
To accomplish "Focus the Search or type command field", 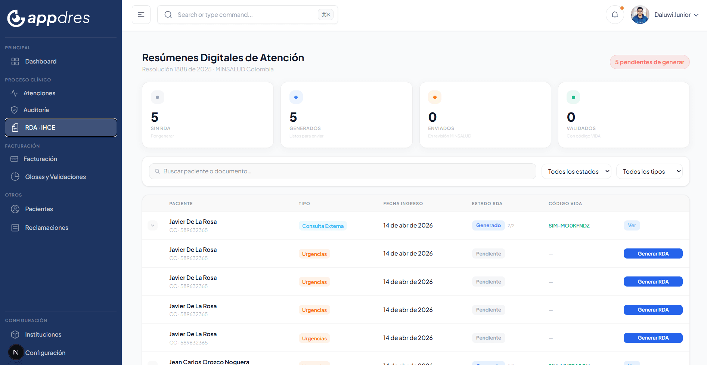I will click(248, 15).
